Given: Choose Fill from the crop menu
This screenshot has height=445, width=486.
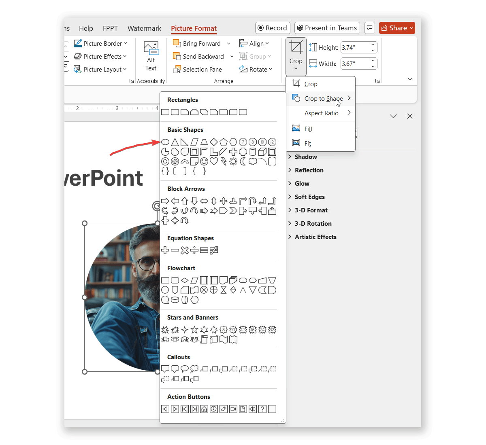Looking at the screenshot, I should pos(308,128).
